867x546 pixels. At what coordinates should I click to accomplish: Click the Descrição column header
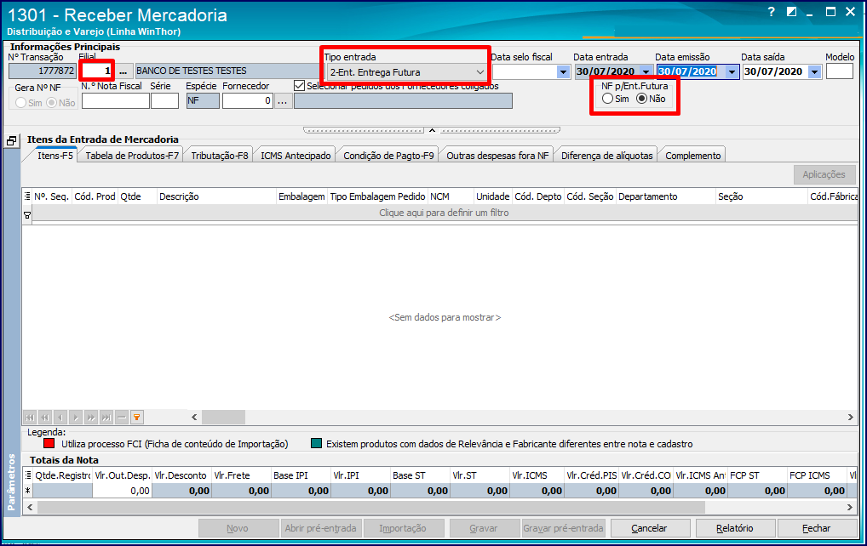click(216, 196)
